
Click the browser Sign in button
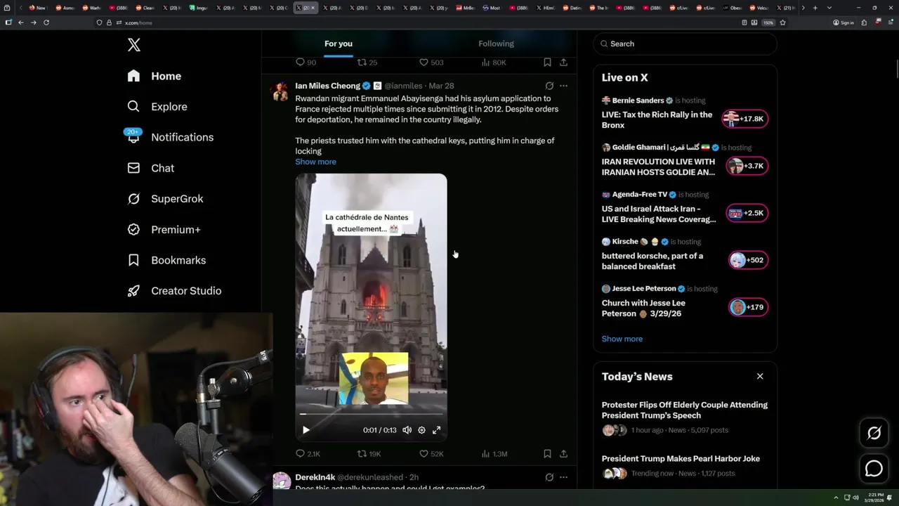844,22
